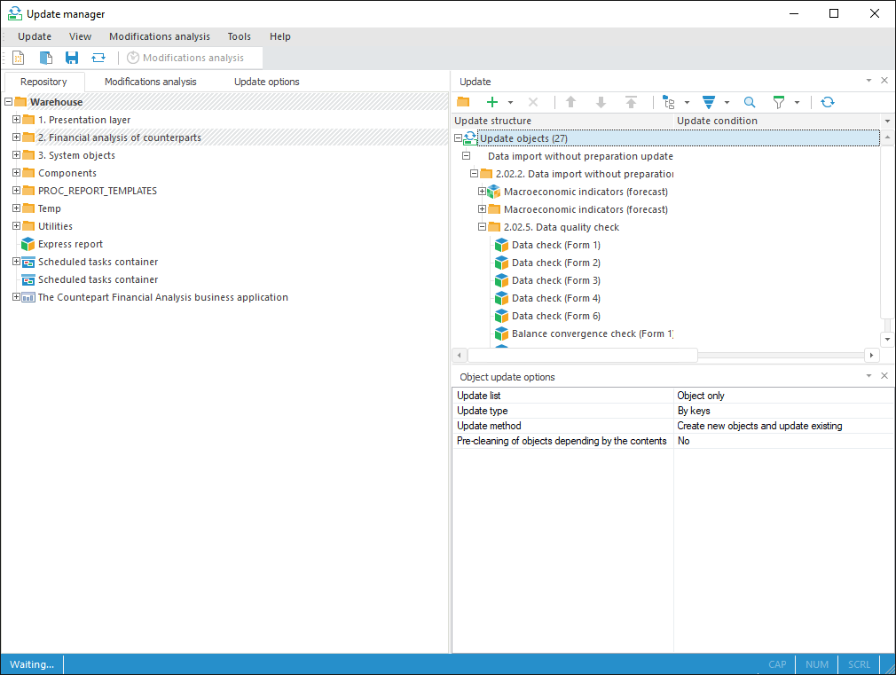Viewport: 896px width, 675px height.
Task: Click the blue floppy disk save icon
Action: 72,58
